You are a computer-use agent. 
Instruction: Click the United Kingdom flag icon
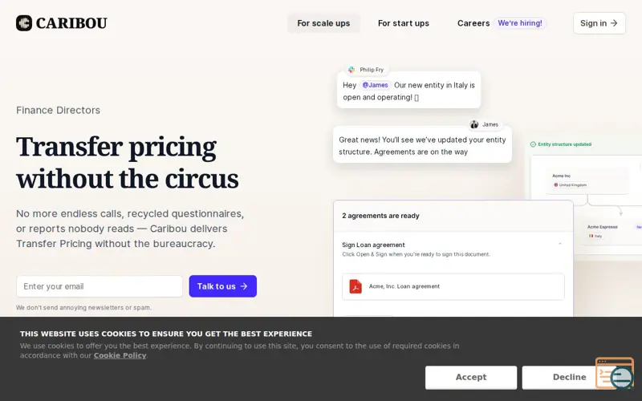pyautogui.click(x=555, y=185)
